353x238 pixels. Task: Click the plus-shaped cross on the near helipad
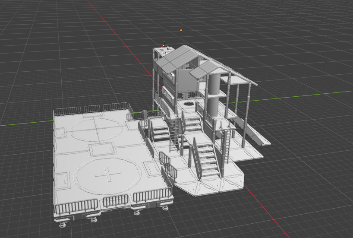click(108, 174)
